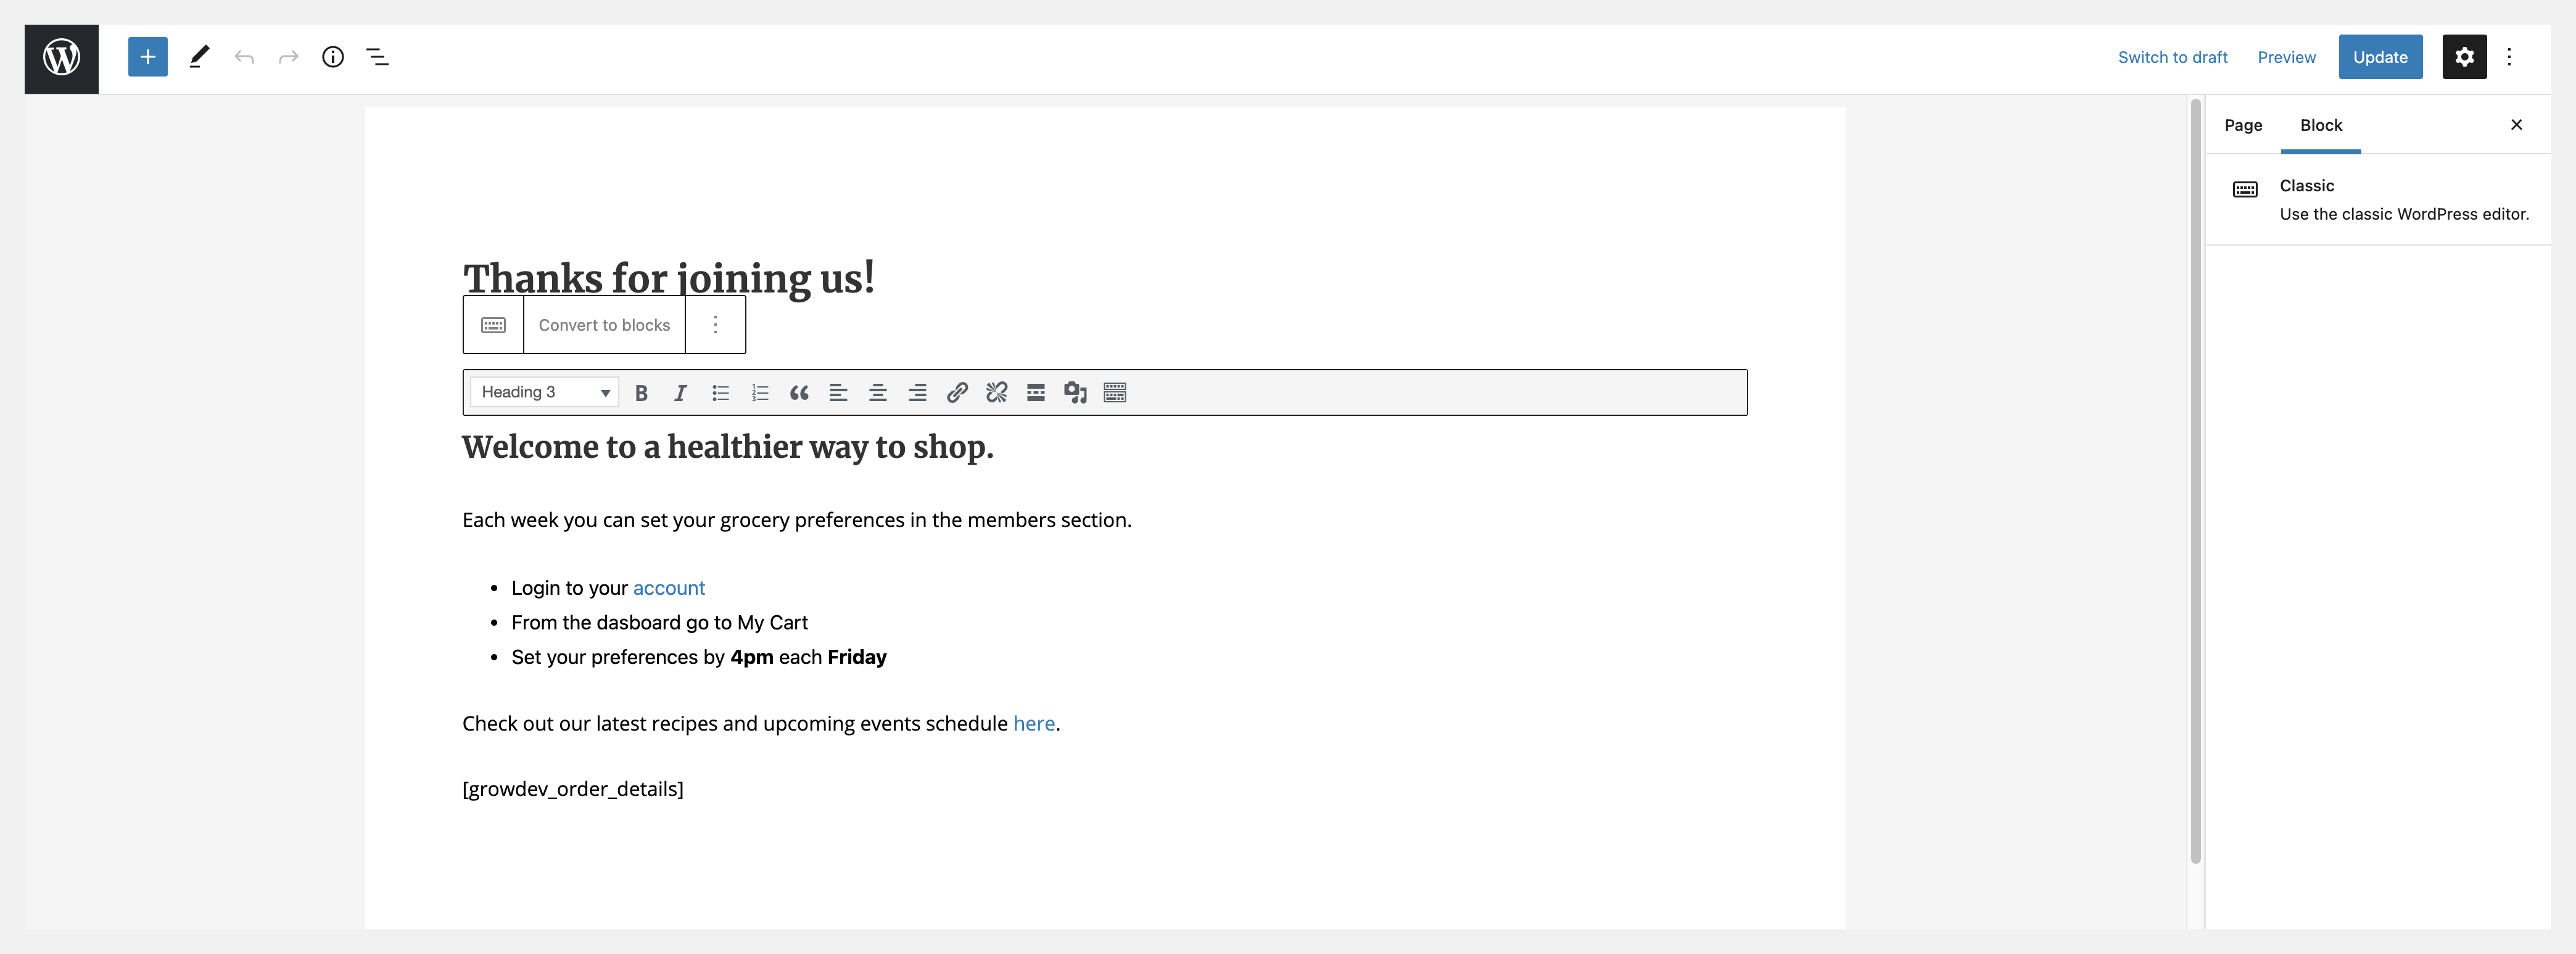Insert a Read More tag

pyautogui.click(x=1036, y=393)
